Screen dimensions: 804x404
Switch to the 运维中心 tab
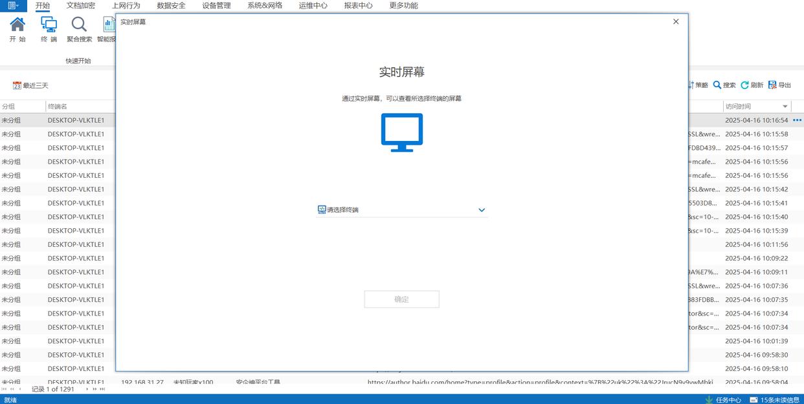pyautogui.click(x=313, y=5)
